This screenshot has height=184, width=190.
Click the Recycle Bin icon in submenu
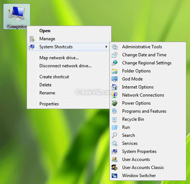(x=115, y=119)
